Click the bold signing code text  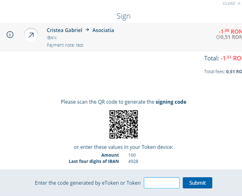(x=171, y=102)
